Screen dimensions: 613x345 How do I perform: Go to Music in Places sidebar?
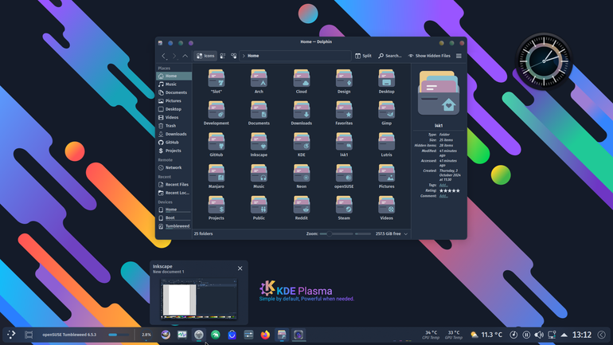click(x=174, y=84)
